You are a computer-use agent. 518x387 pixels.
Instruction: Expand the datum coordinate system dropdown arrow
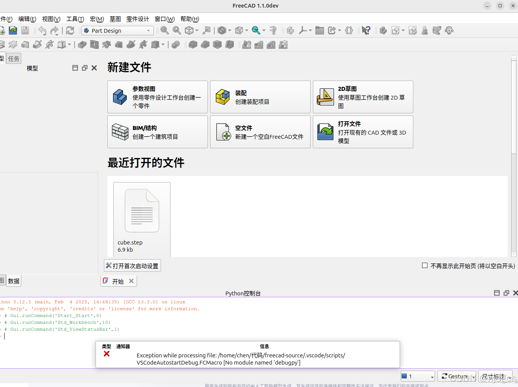310,30
